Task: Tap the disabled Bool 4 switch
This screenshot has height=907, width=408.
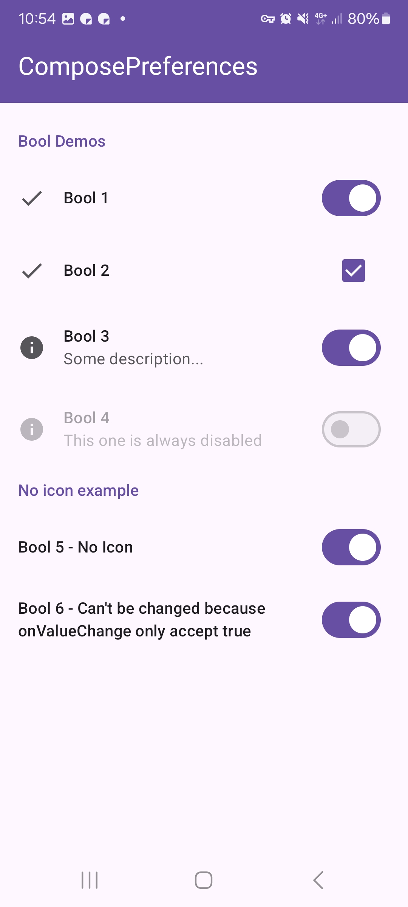Action: click(x=351, y=429)
